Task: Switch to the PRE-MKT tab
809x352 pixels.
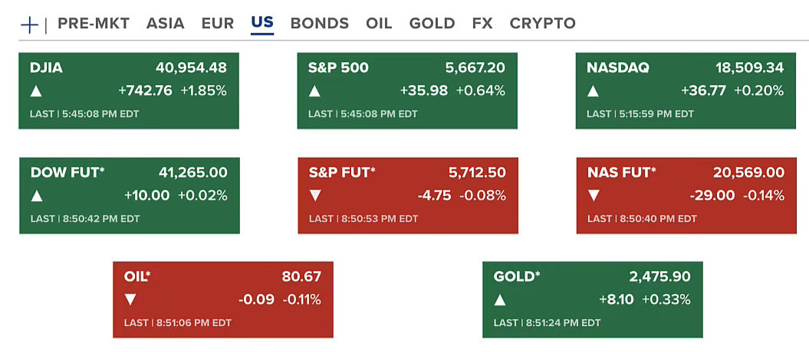Action: tap(94, 24)
